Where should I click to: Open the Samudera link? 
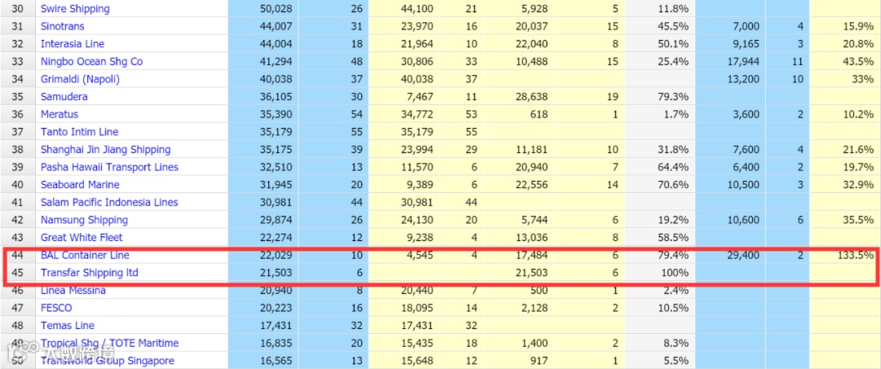tap(64, 96)
